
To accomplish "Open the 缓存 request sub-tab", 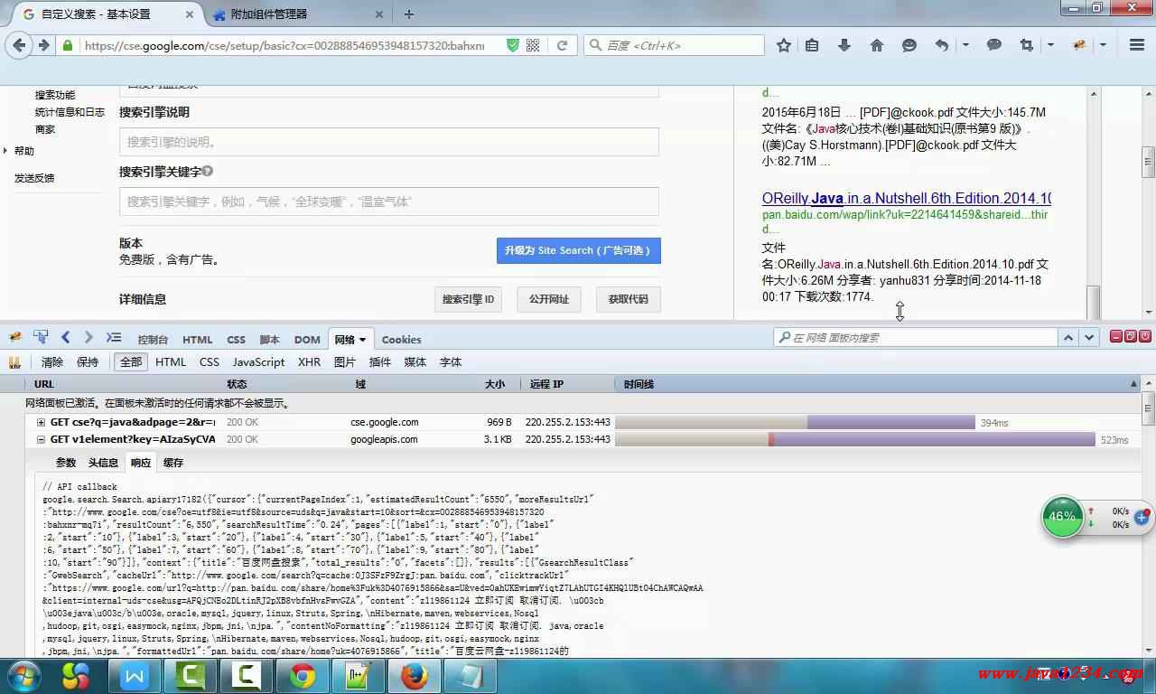I will 173,463.
